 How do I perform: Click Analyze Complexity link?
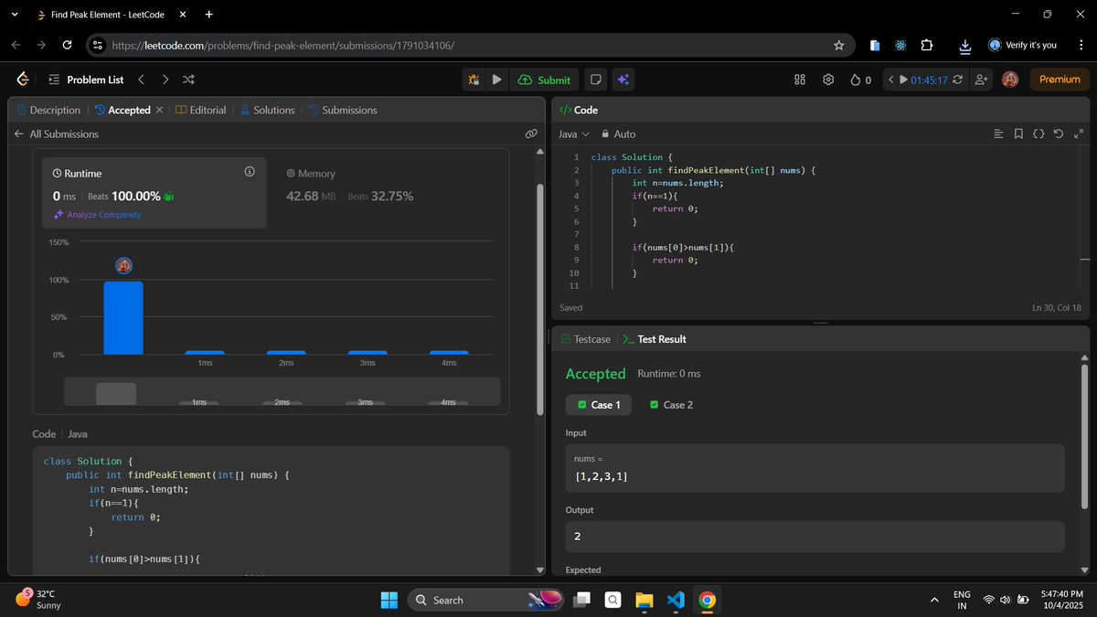97,214
